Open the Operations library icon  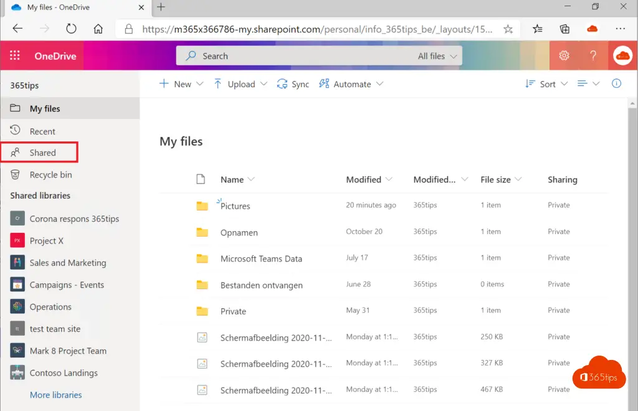click(x=17, y=306)
